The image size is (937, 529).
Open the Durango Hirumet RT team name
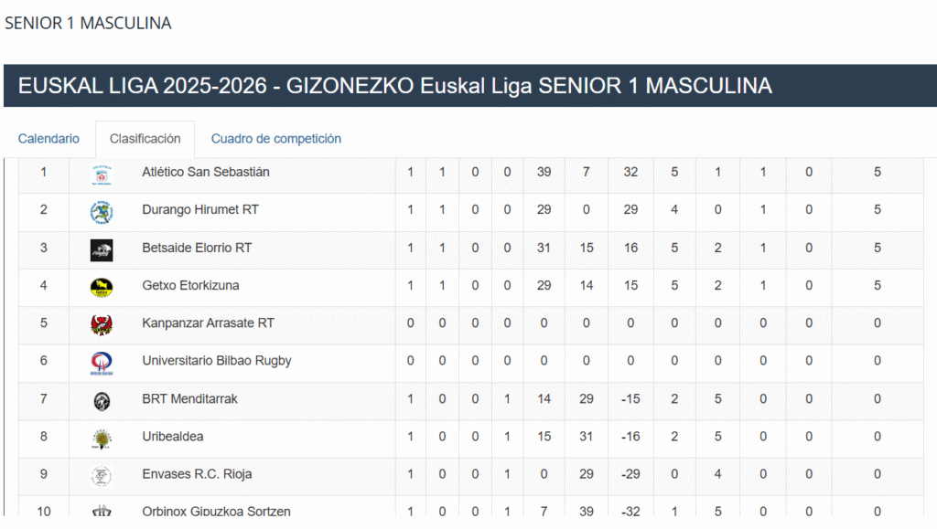200,209
